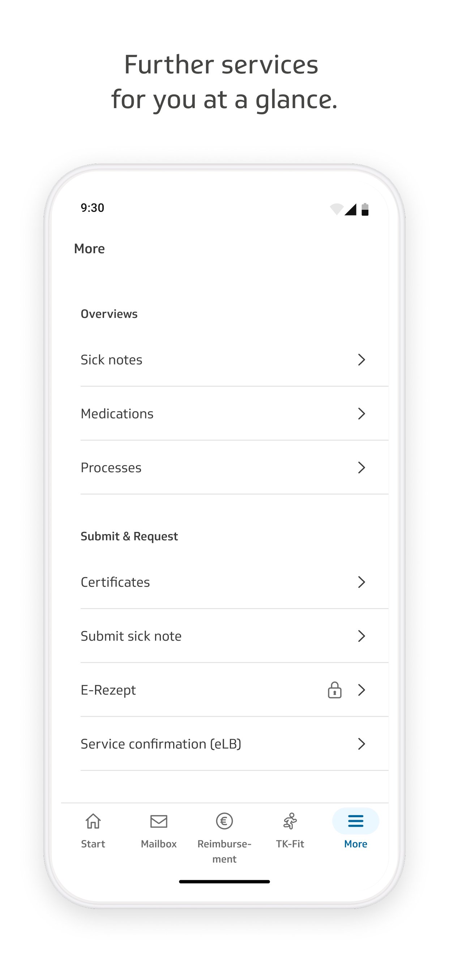
Task: Select the TK-Fit tab label
Action: [290, 844]
